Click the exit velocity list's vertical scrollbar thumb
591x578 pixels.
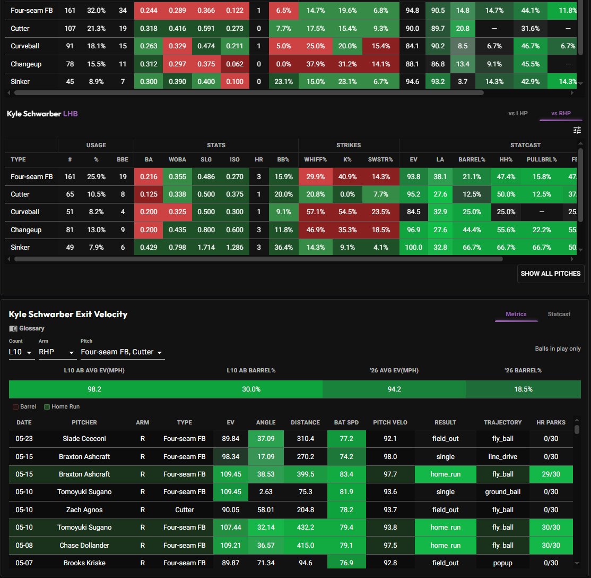click(577, 429)
